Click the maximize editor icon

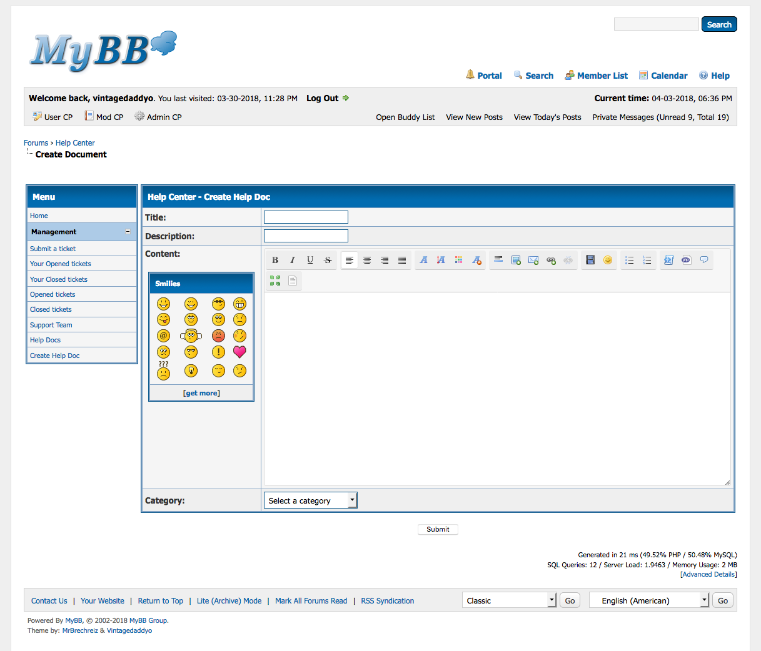(275, 281)
